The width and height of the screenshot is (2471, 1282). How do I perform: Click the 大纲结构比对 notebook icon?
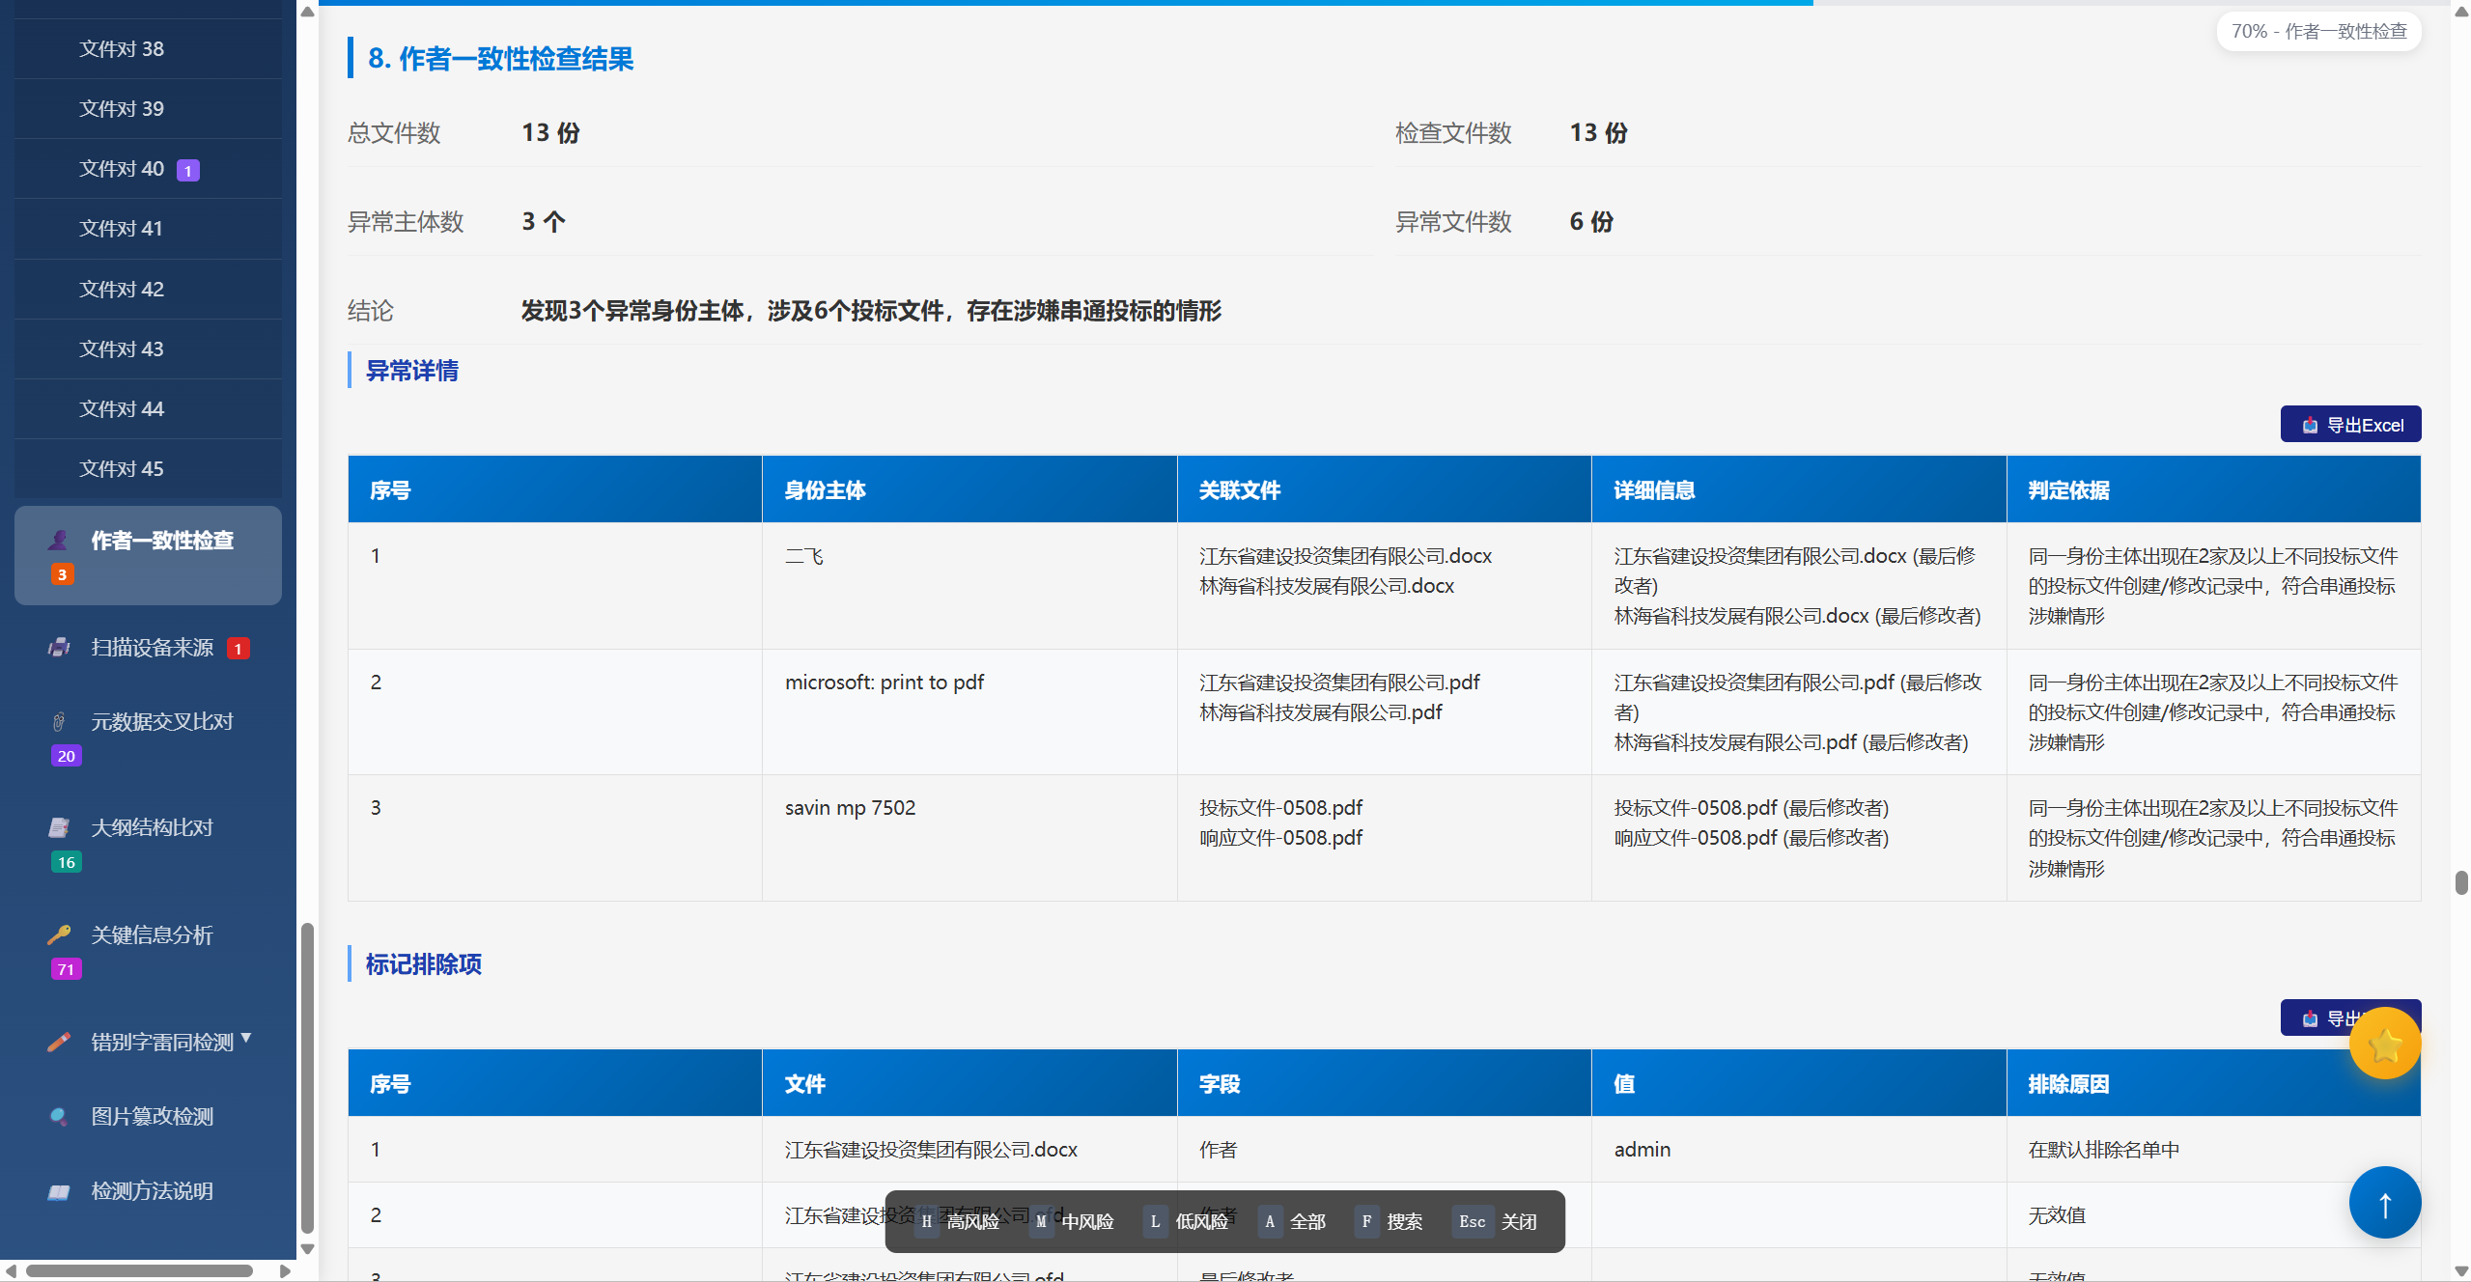[59, 828]
